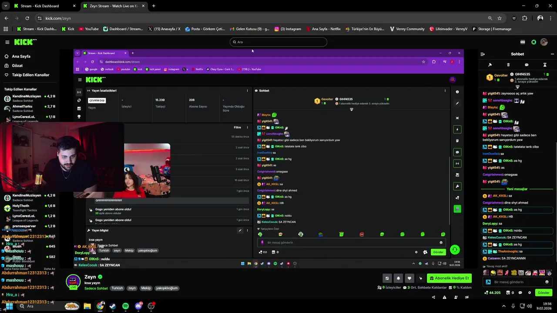The image size is (557, 313).
Task: Click the Zeyn channel avatar
Action: (73, 281)
